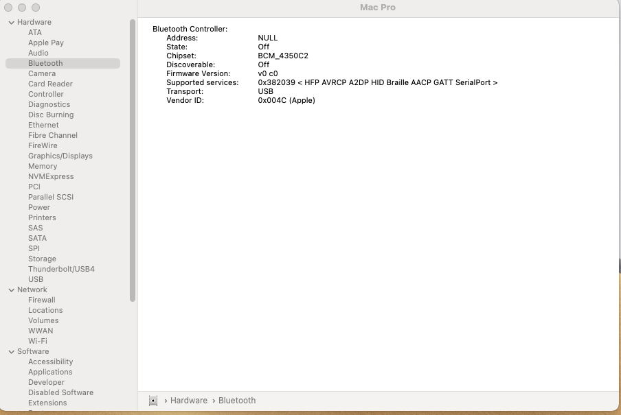Open the Audio hardware entry

[x=38, y=53]
